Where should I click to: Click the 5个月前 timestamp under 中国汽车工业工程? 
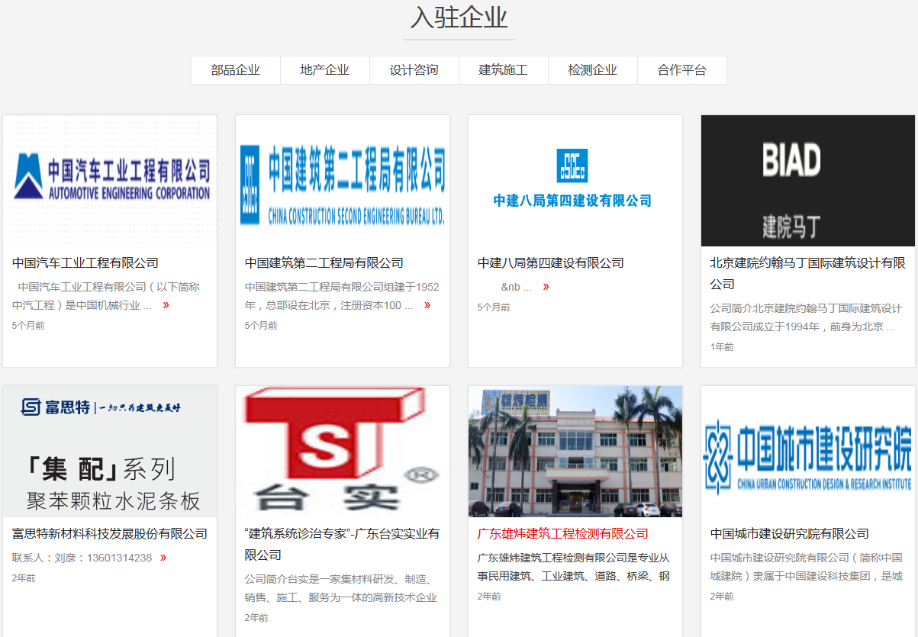(x=28, y=326)
